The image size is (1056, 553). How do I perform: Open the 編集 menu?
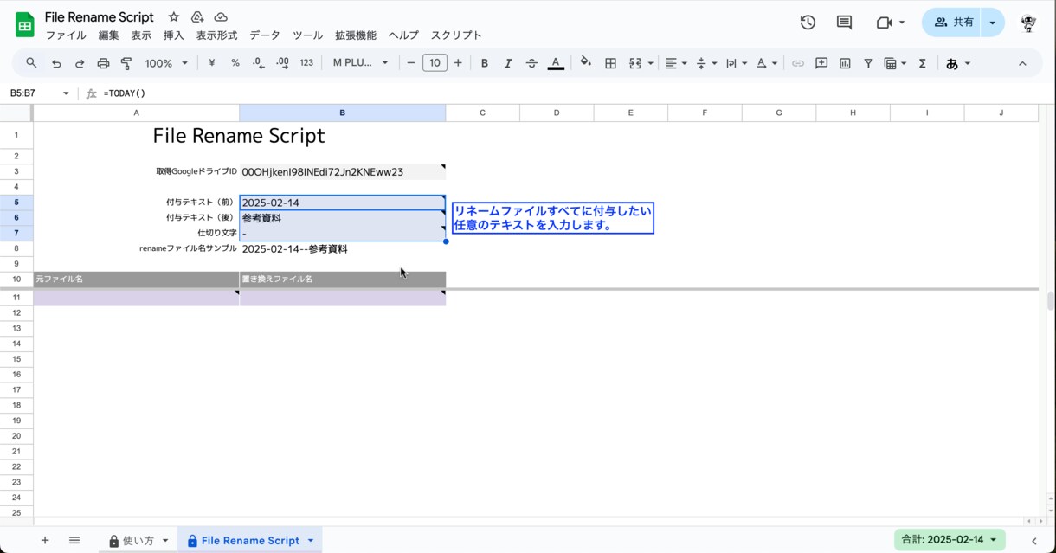[109, 35]
